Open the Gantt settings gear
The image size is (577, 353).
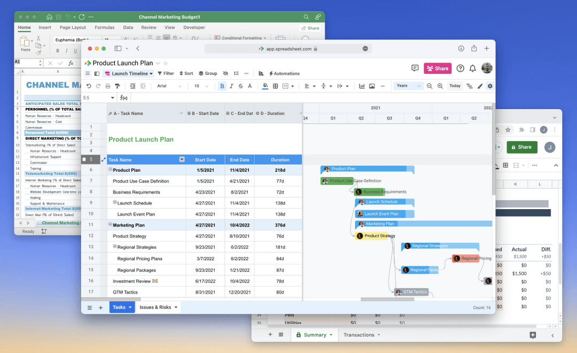(490, 86)
